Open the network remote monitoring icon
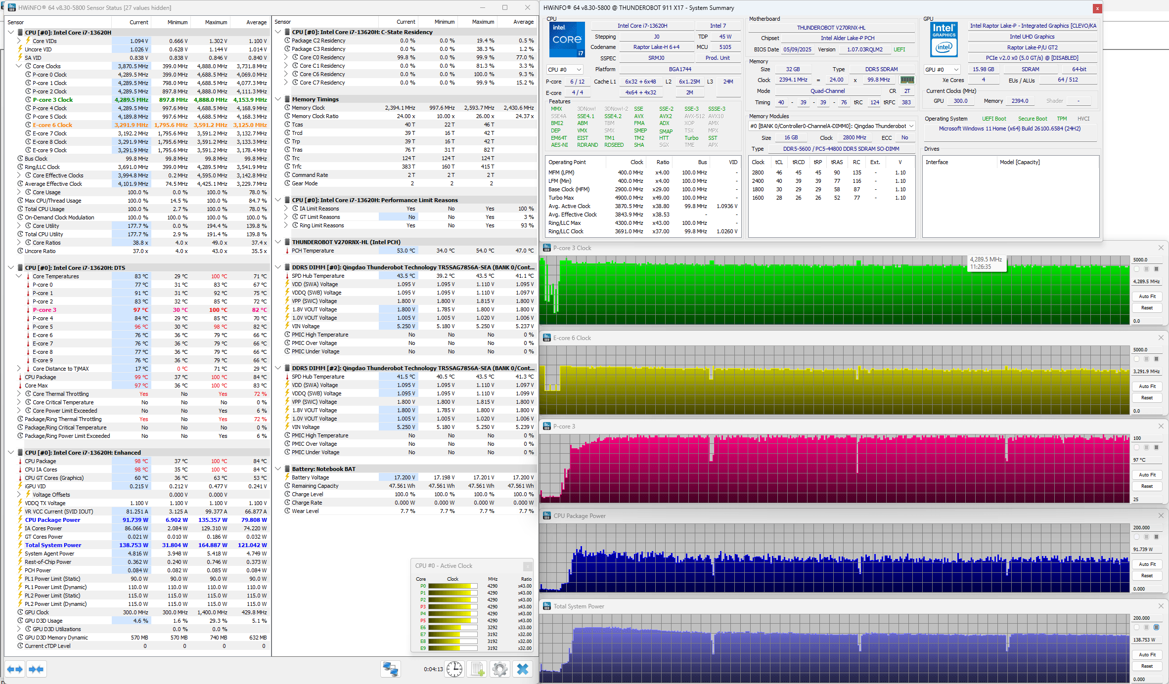 [390, 669]
